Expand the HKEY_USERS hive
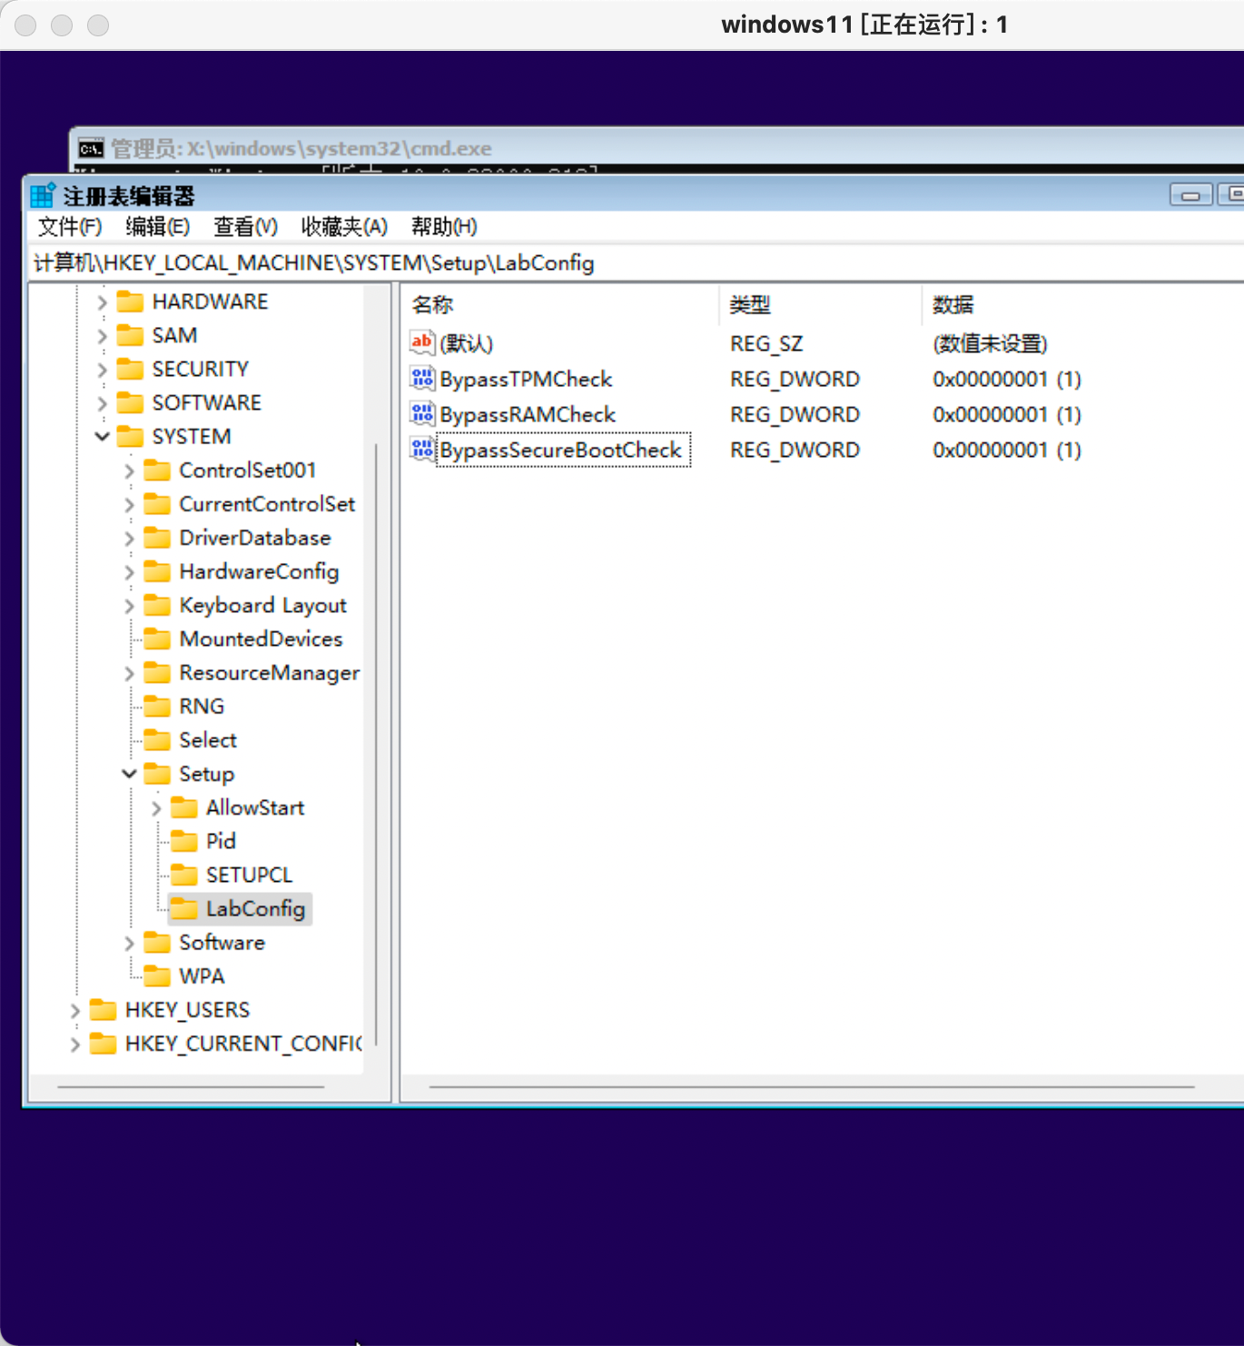The image size is (1244, 1346). coord(74,1010)
